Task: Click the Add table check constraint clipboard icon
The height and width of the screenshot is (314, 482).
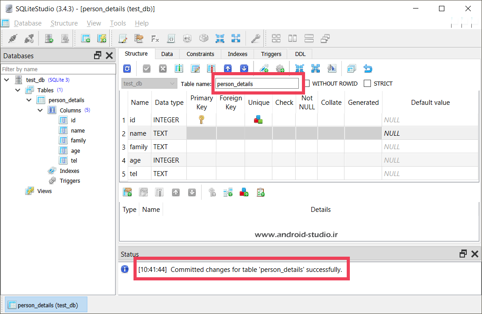Action: pyautogui.click(x=261, y=193)
